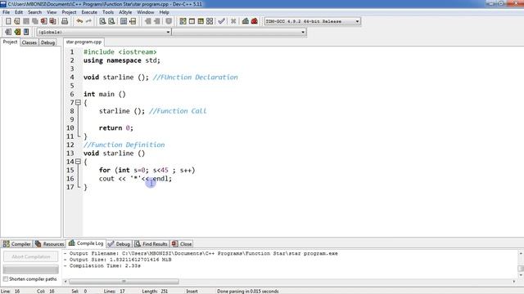Open the Search menu
Screen dimensions: 524x294
(34, 12)
